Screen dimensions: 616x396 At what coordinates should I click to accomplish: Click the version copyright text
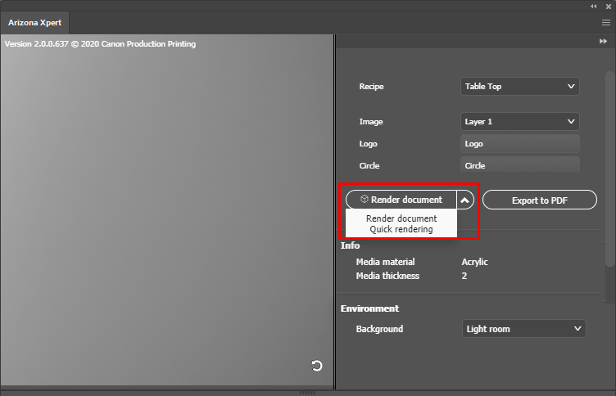pyautogui.click(x=100, y=44)
